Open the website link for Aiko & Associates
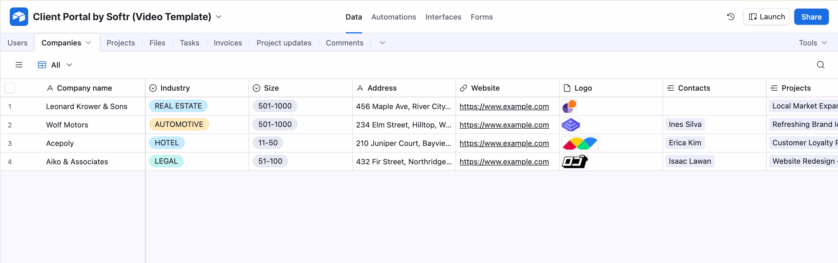 [x=504, y=161]
